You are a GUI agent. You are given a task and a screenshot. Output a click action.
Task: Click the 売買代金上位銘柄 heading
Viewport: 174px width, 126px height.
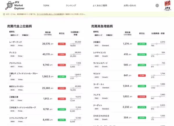[x=19, y=26]
